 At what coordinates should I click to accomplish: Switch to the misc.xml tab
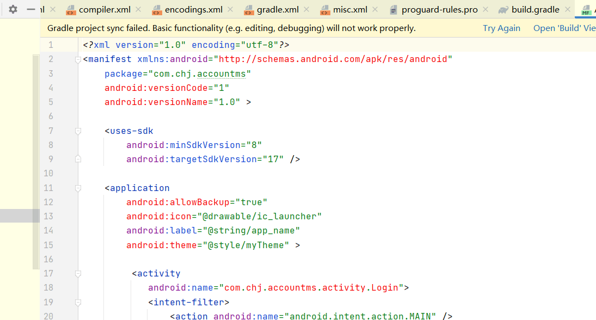(x=350, y=9)
